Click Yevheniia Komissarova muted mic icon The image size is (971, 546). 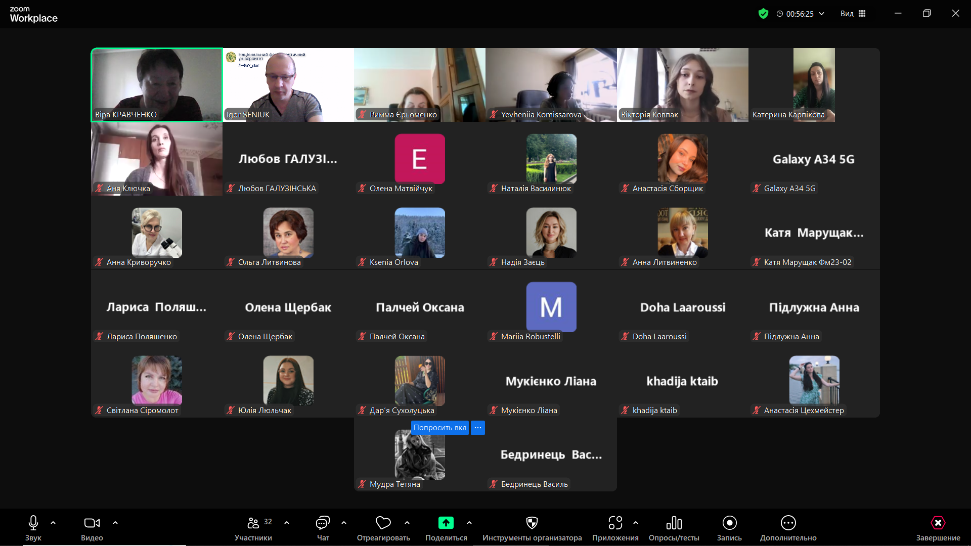coord(494,115)
